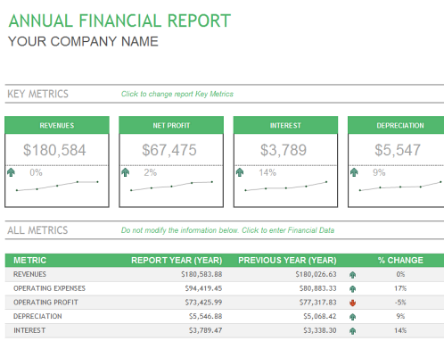Select the Revenues sparkline chart
444x341 pixels.
pos(57,186)
